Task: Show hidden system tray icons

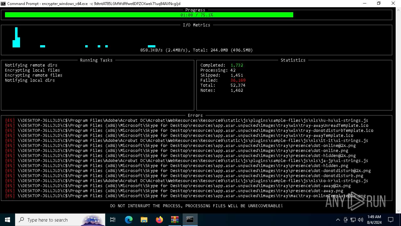Action: pos(338,220)
